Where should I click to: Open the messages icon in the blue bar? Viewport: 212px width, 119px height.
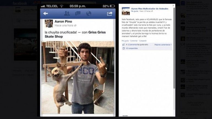point(78,13)
